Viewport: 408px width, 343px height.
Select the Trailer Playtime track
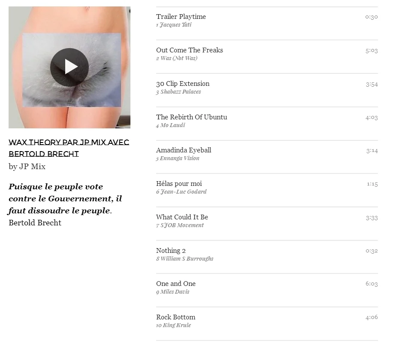coord(267,24)
